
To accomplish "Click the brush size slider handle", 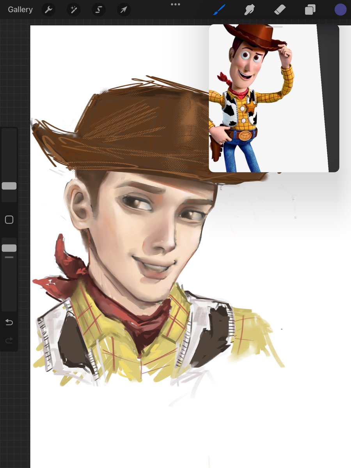I will point(9,186).
